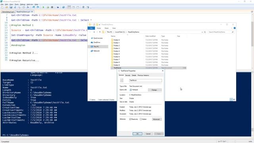Click the Advanced attributes button
Viewport: 254px width, 143px height.
(157, 119)
